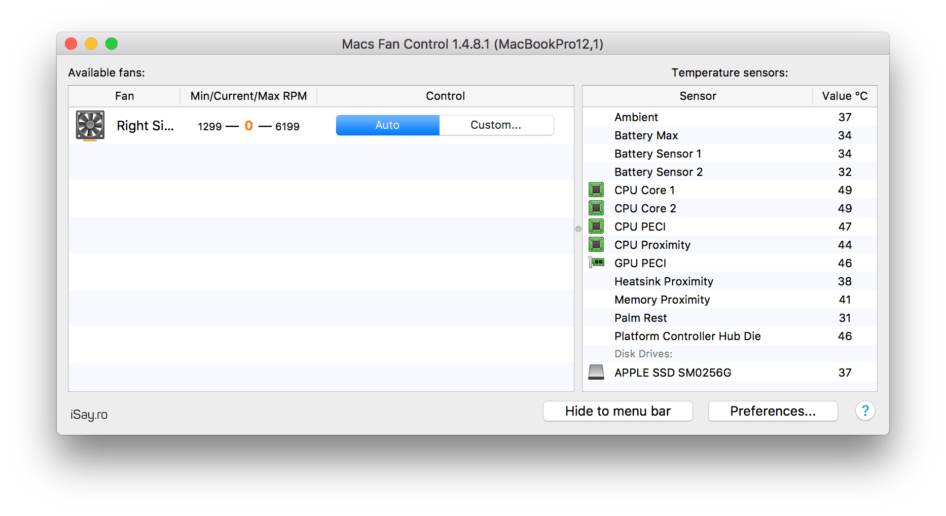This screenshot has height=516, width=946.
Task: Click the Memory Proximity value 41
Action: point(845,300)
